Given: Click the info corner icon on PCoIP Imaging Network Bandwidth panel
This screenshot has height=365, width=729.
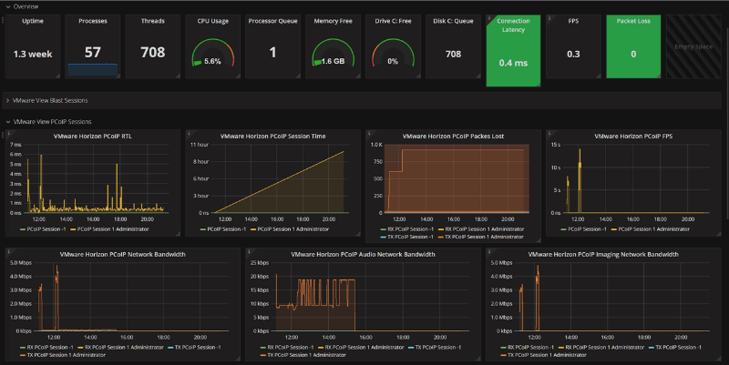Looking at the screenshot, I should tap(489, 250).
